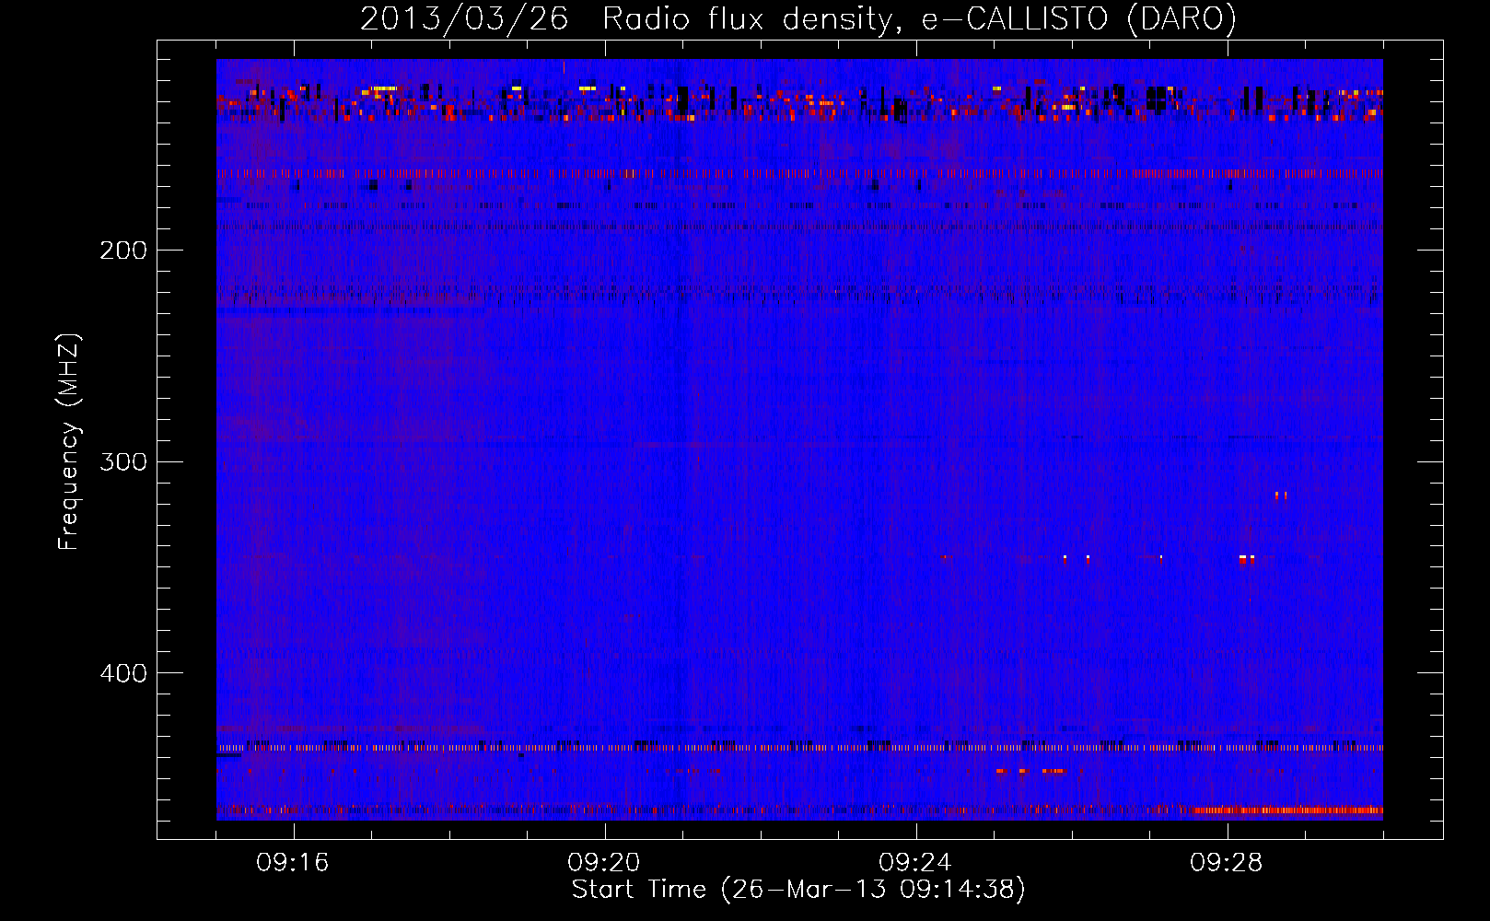Viewport: 1490px width, 921px height.
Task: Click the plot title 2013/03/26 Radio flux density
Action: [x=798, y=18]
